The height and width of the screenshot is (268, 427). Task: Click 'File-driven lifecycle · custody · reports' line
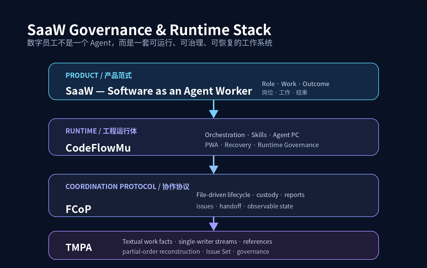251,195
